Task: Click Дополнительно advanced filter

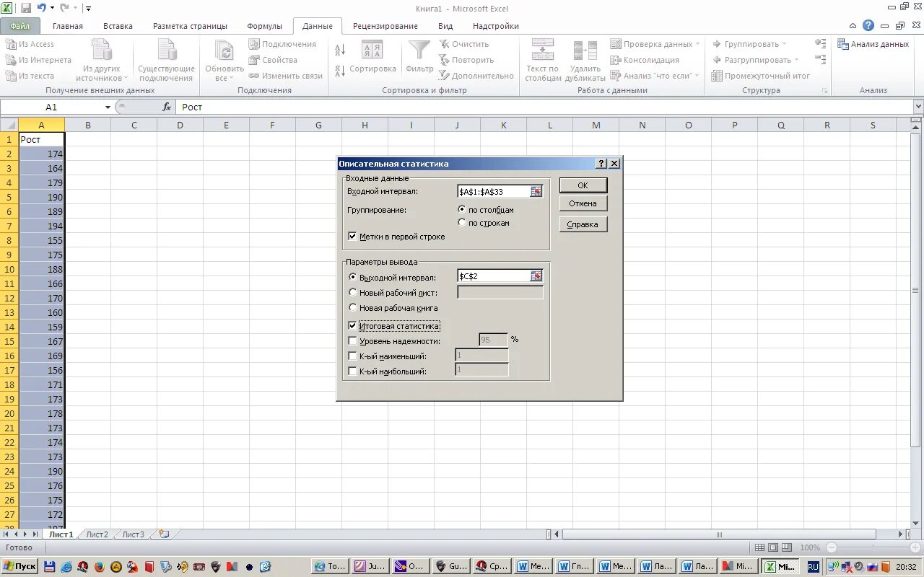Action: [x=475, y=76]
